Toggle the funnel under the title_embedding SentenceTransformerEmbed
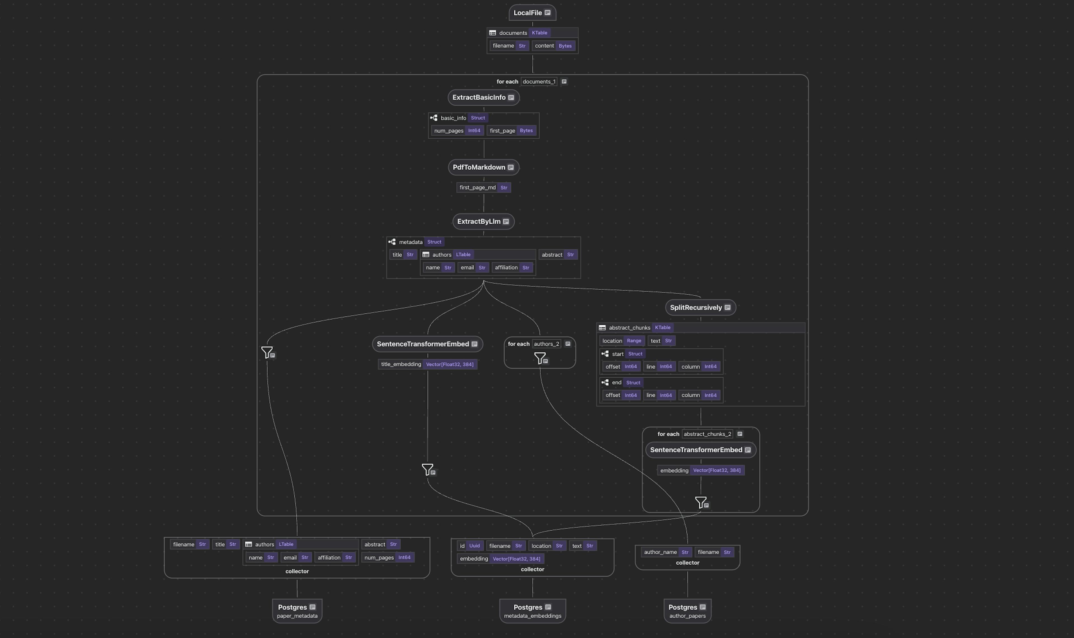Screen dimensions: 1074x638 [427, 469]
